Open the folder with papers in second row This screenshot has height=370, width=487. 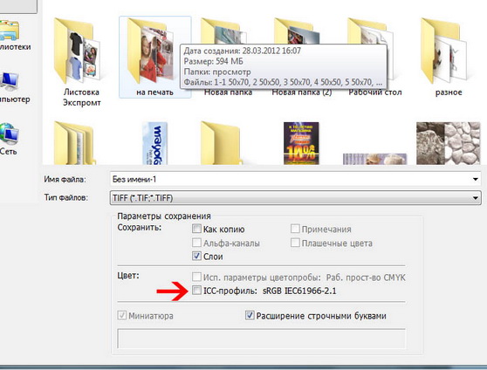click(74, 143)
